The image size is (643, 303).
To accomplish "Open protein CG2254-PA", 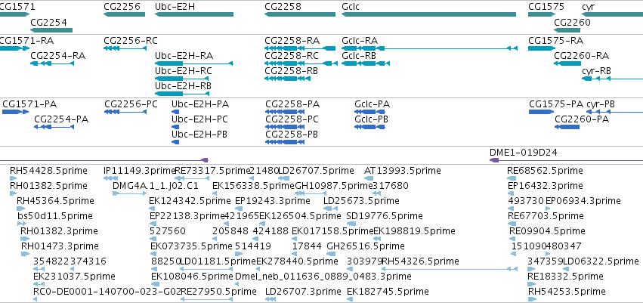I will tap(54, 127).
